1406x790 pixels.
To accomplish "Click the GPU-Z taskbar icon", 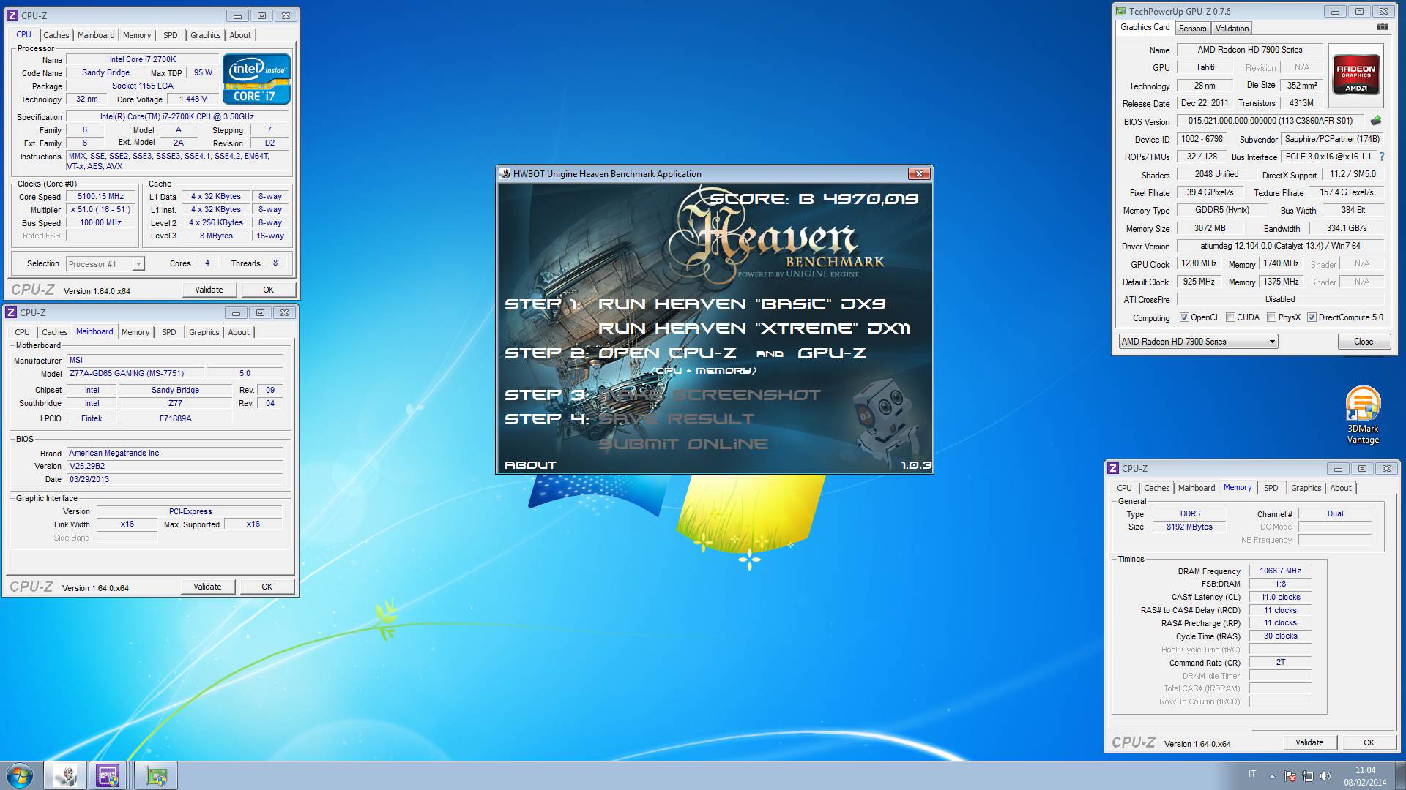I will (155, 775).
